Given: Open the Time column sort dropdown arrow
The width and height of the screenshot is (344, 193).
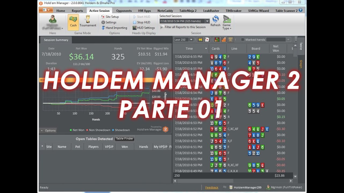Looking at the screenshot, I should click(x=206, y=49).
